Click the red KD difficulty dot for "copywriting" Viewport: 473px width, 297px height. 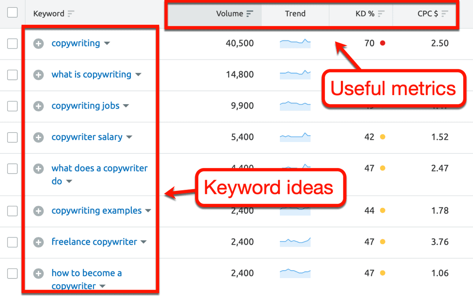click(383, 43)
